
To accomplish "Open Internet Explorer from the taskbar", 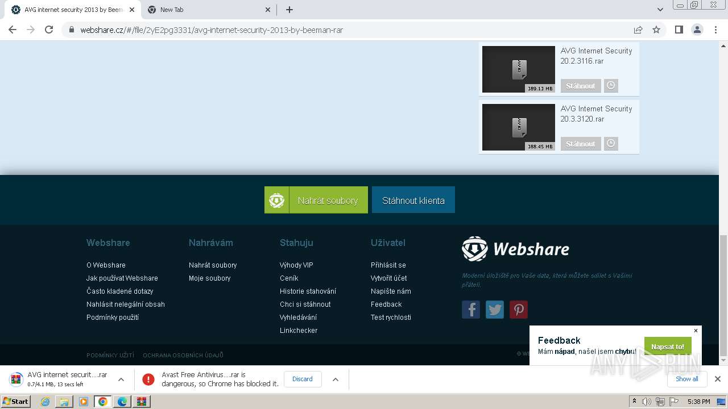I will [x=45, y=402].
